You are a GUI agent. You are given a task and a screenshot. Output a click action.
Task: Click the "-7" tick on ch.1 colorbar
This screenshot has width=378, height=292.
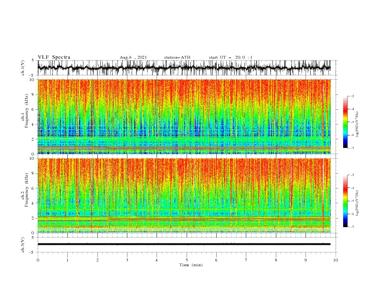pos(352,148)
